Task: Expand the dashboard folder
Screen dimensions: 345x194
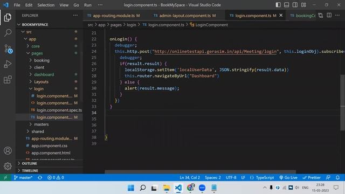Action: (x=44, y=74)
